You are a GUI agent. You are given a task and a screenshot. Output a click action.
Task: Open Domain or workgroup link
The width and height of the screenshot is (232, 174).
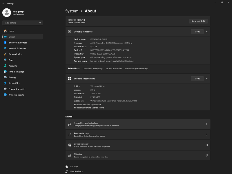click(93, 68)
